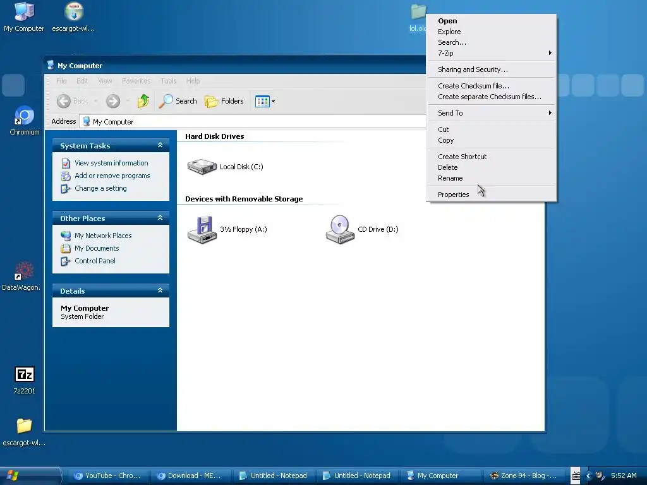
Task: Select the escargot-wl installer icon on desktop top
Action: [x=73, y=16]
